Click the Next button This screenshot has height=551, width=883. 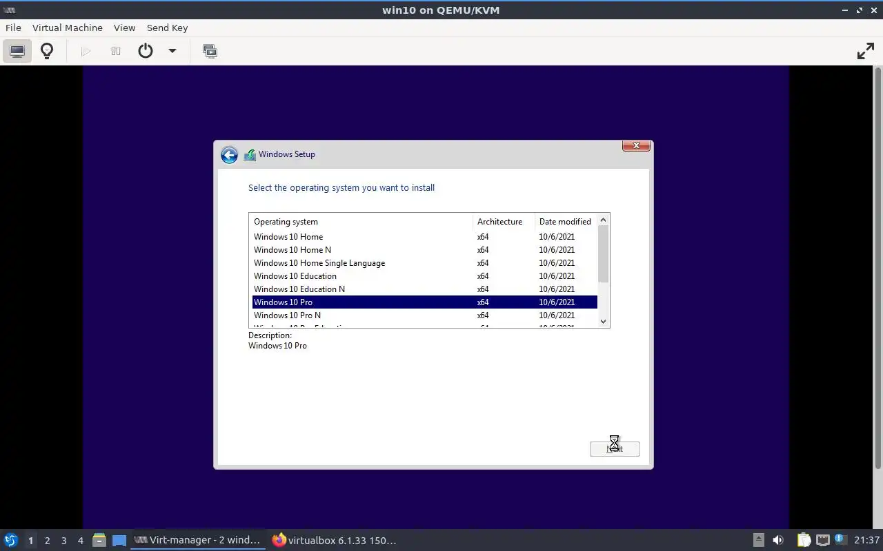[x=615, y=449]
